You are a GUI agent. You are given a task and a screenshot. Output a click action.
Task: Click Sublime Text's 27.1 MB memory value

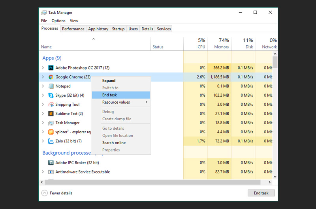222,114
